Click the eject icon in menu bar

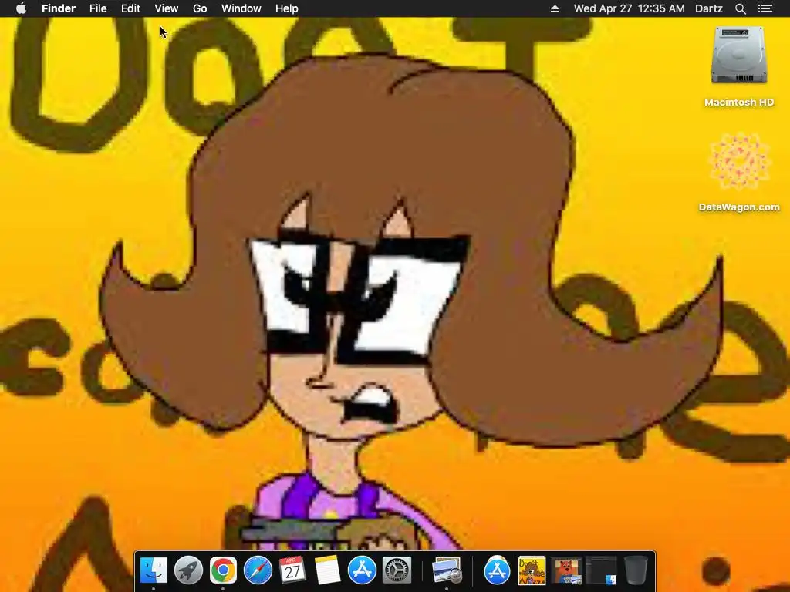pyautogui.click(x=555, y=8)
